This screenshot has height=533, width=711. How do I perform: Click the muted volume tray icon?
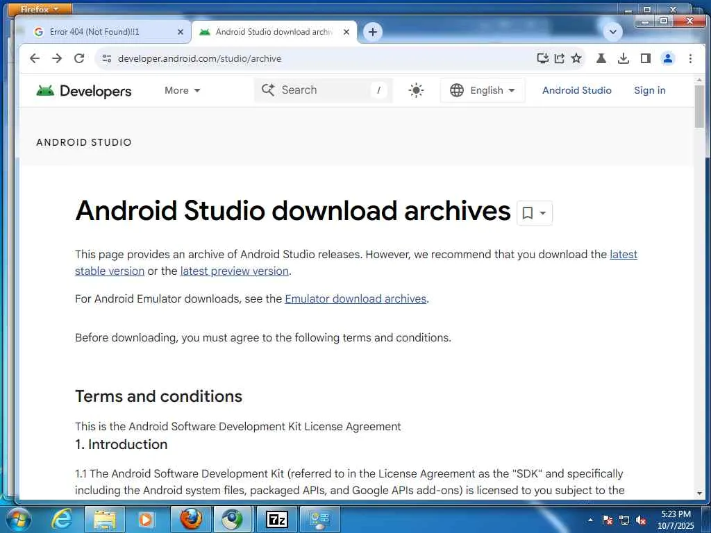(641, 520)
